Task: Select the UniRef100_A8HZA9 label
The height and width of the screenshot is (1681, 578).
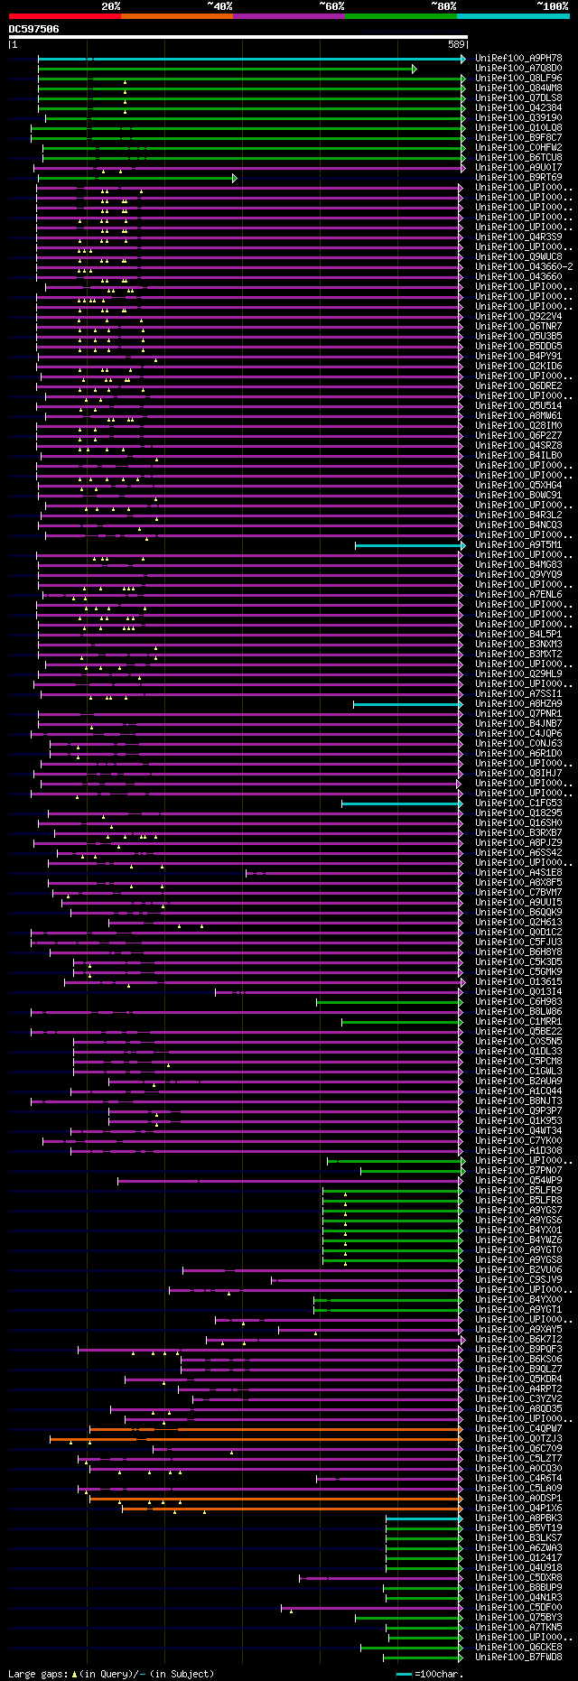Action: (518, 703)
